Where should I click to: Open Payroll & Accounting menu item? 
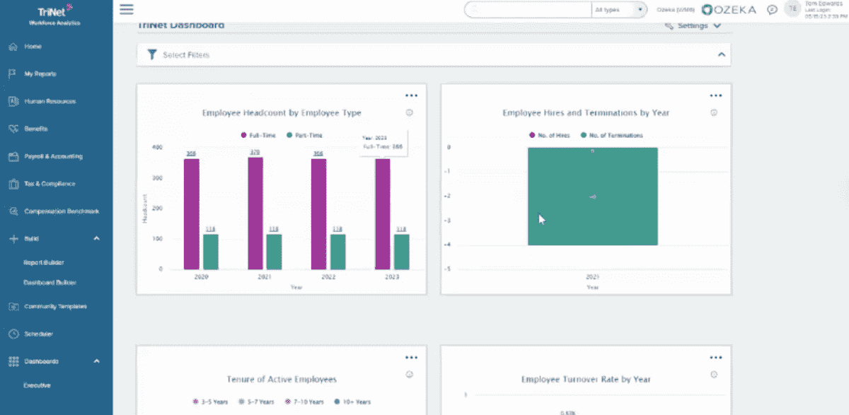point(53,156)
